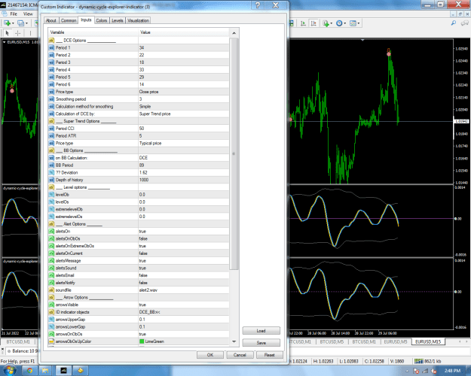Open on BB Calculation DCE dropdown
This screenshot has height=376, width=471.
pos(184,158)
